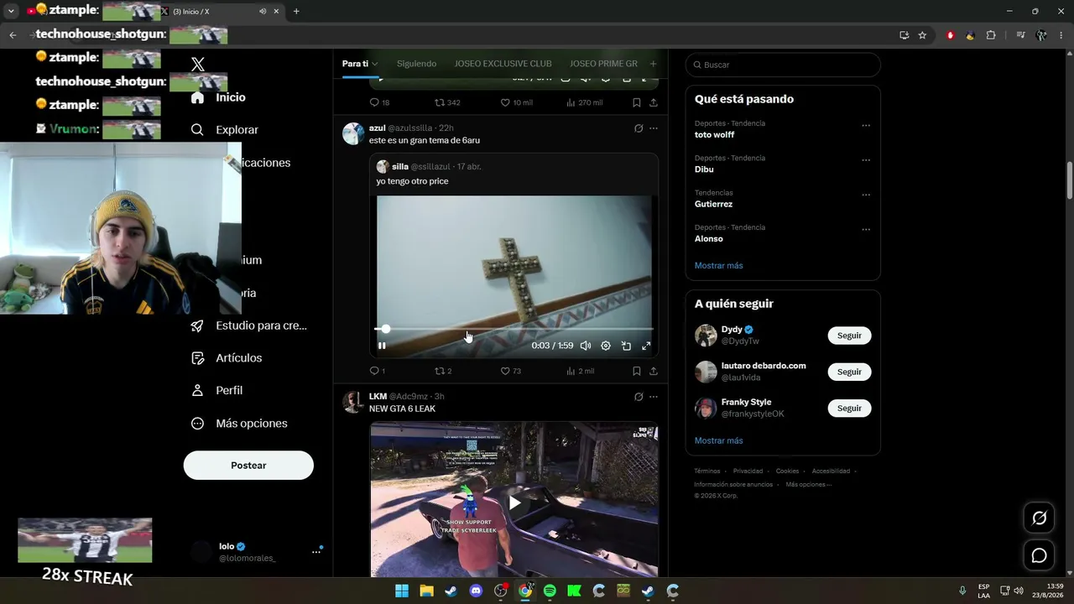Open the quoted silla post text

[412, 181]
